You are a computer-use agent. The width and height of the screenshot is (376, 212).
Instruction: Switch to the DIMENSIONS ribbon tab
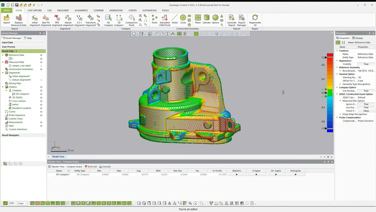(116, 11)
